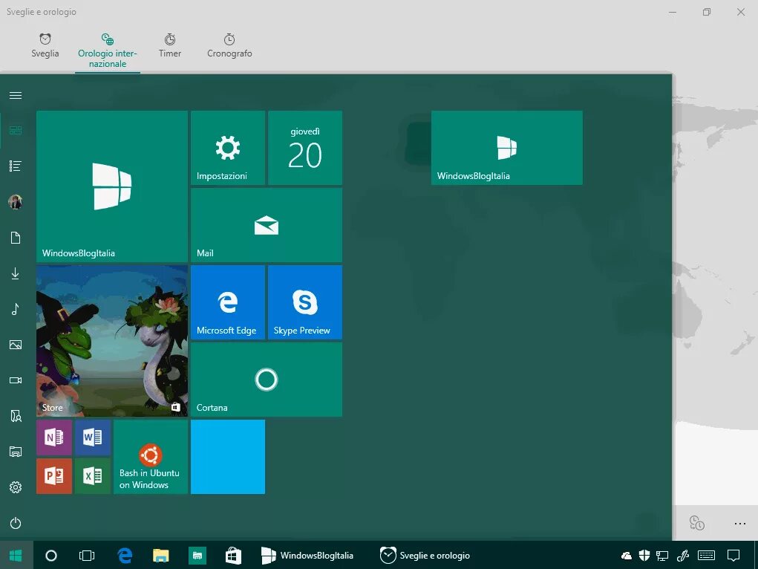This screenshot has width=758, height=569.
Task: Open Documents folder from Start sidebar
Action: tap(16, 238)
